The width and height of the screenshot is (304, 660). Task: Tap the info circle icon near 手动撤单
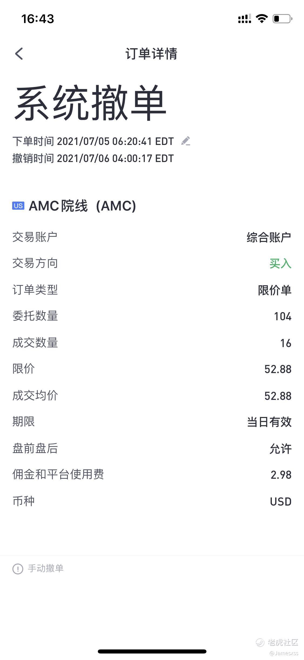click(18, 569)
